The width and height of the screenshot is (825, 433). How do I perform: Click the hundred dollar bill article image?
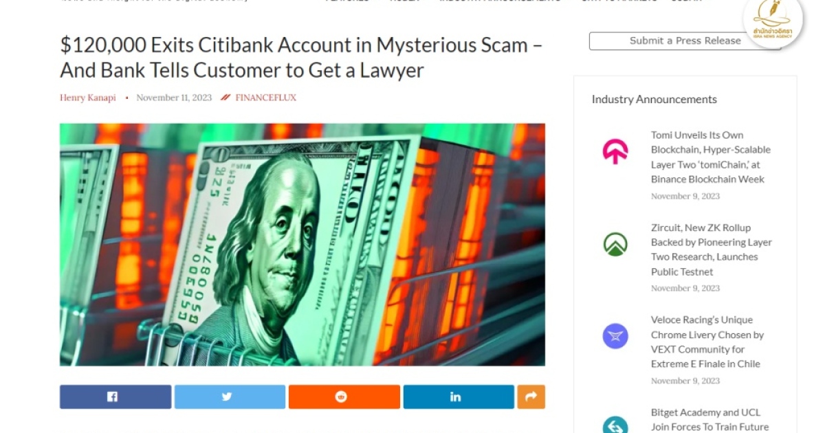point(302,245)
